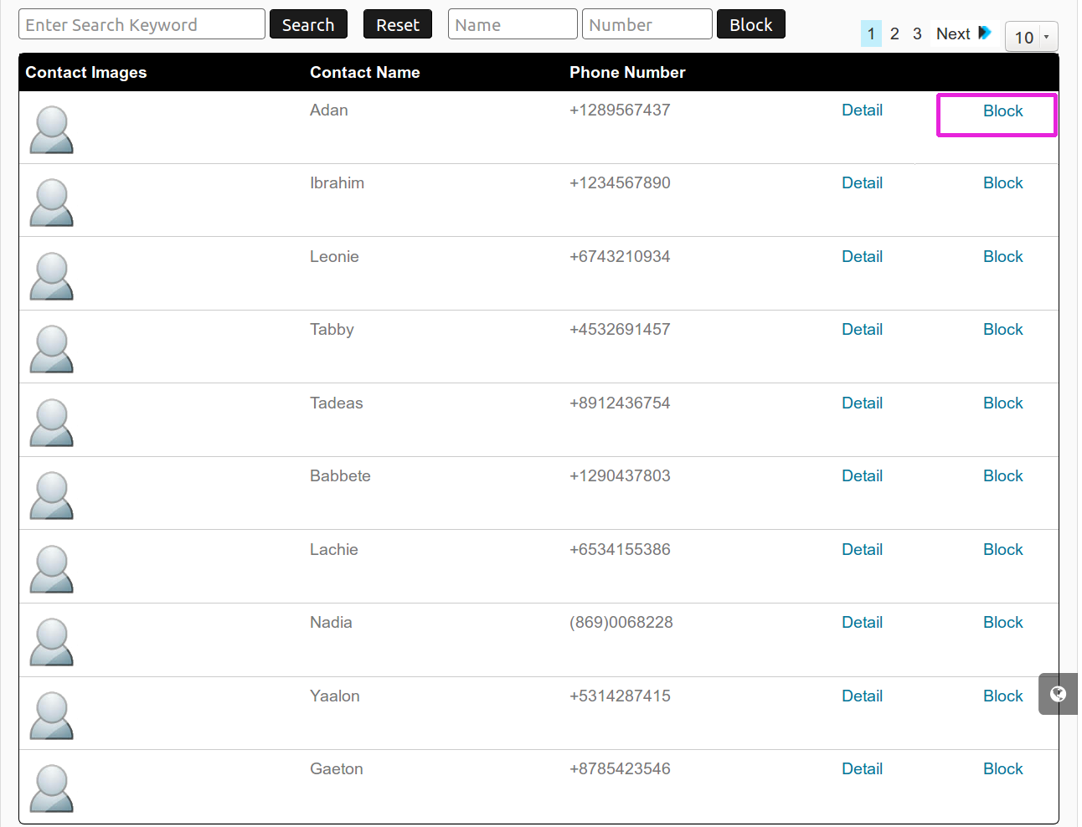Select phone number +4532691457

coord(620,330)
